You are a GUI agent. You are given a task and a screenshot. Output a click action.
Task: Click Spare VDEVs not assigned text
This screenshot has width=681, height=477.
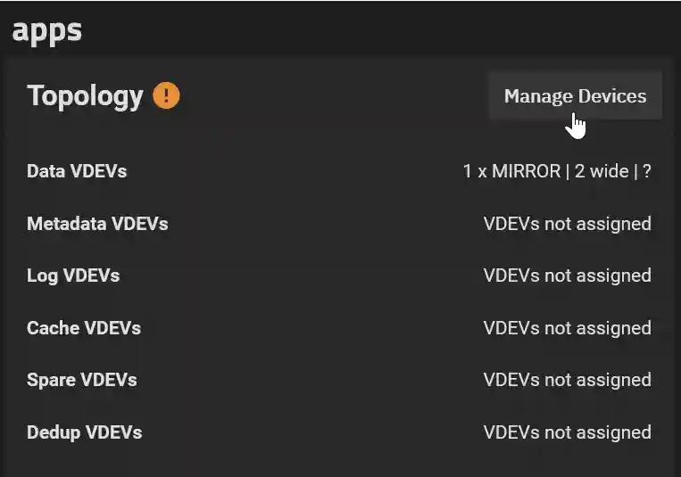pyautogui.click(x=567, y=380)
